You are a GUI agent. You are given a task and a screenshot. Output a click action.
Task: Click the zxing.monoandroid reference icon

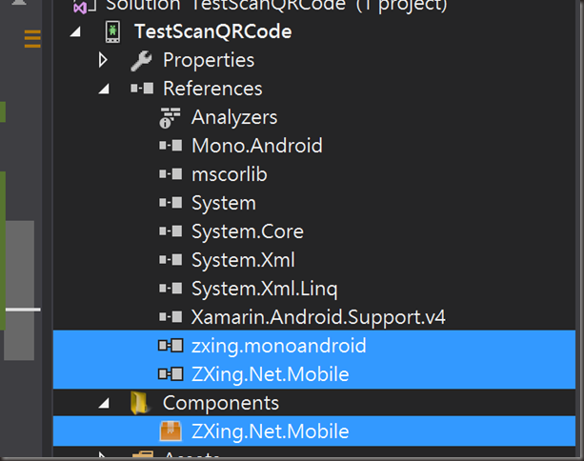pos(170,346)
